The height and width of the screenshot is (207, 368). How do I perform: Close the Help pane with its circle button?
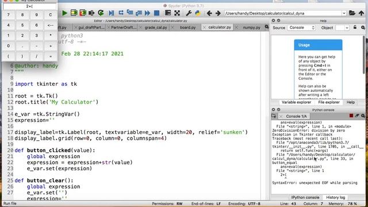[x=273, y=21]
